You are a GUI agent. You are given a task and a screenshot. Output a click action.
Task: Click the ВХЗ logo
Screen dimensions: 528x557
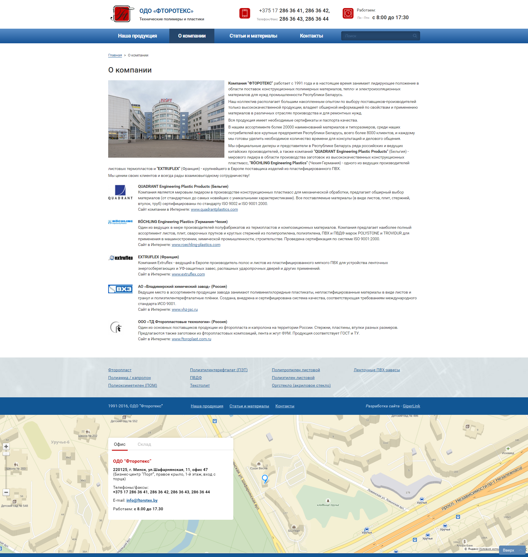pyautogui.click(x=120, y=289)
